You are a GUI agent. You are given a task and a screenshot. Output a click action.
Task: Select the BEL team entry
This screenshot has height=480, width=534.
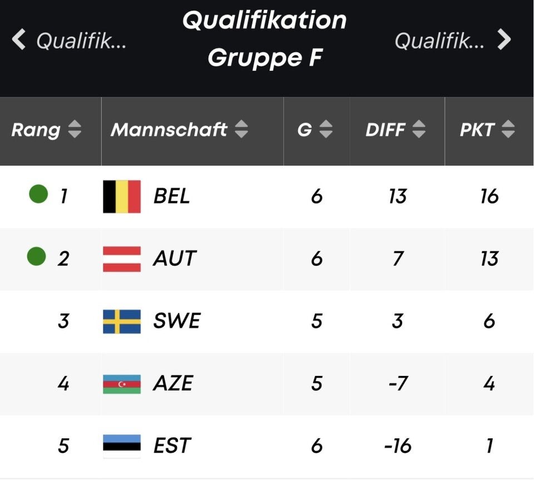(x=170, y=196)
